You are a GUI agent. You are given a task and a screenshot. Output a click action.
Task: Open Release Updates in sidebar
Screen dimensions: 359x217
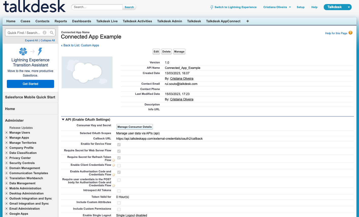click(x=21, y=128)
